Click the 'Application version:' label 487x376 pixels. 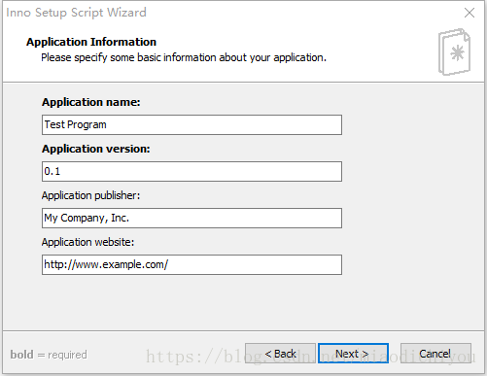point(96,149)
